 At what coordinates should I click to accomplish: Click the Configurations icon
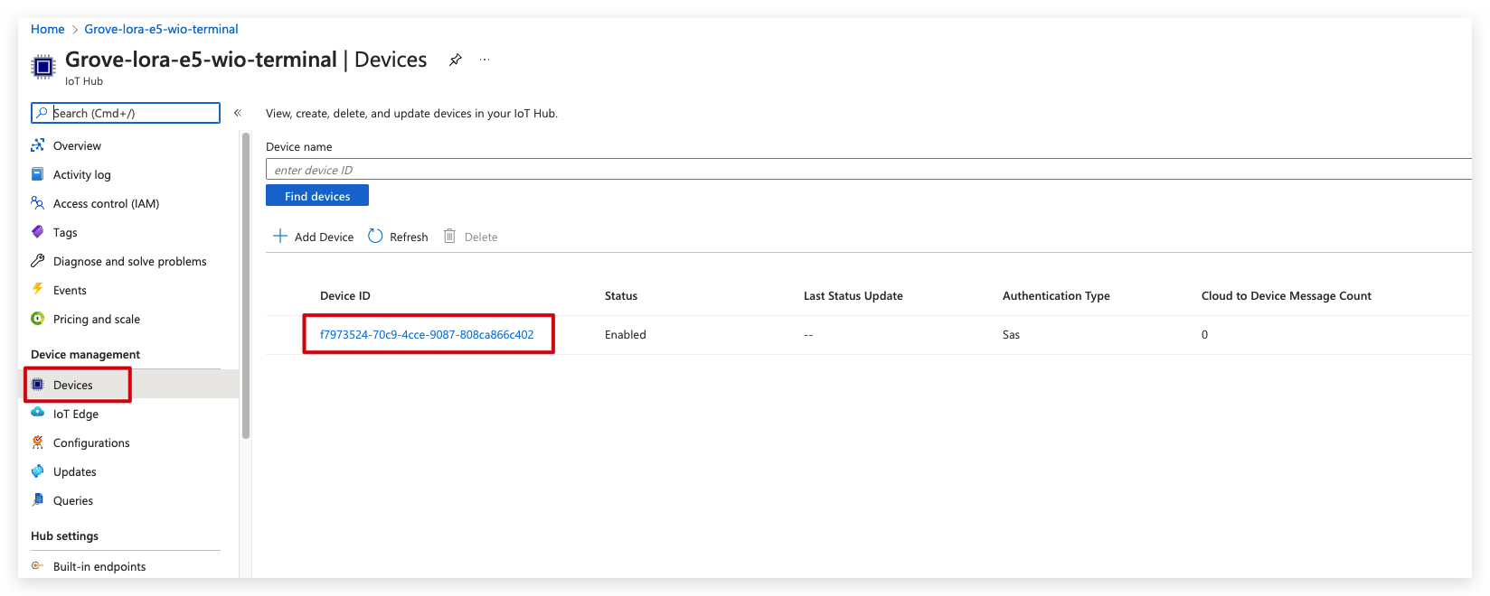[37, 442]
